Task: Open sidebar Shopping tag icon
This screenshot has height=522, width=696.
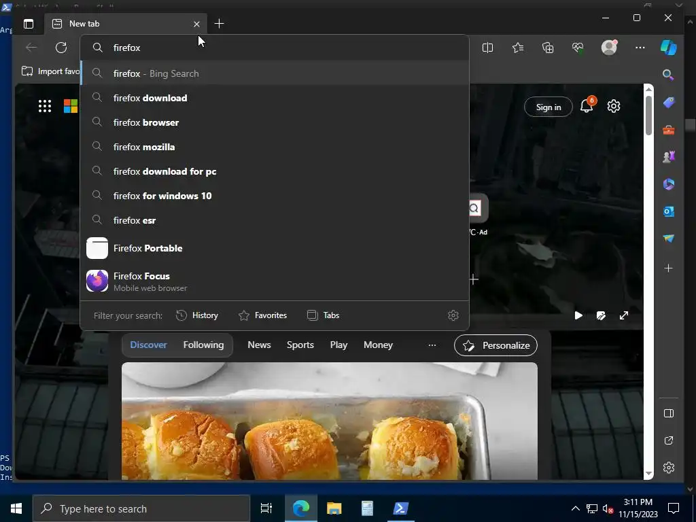Action: [x=669, y=103]
